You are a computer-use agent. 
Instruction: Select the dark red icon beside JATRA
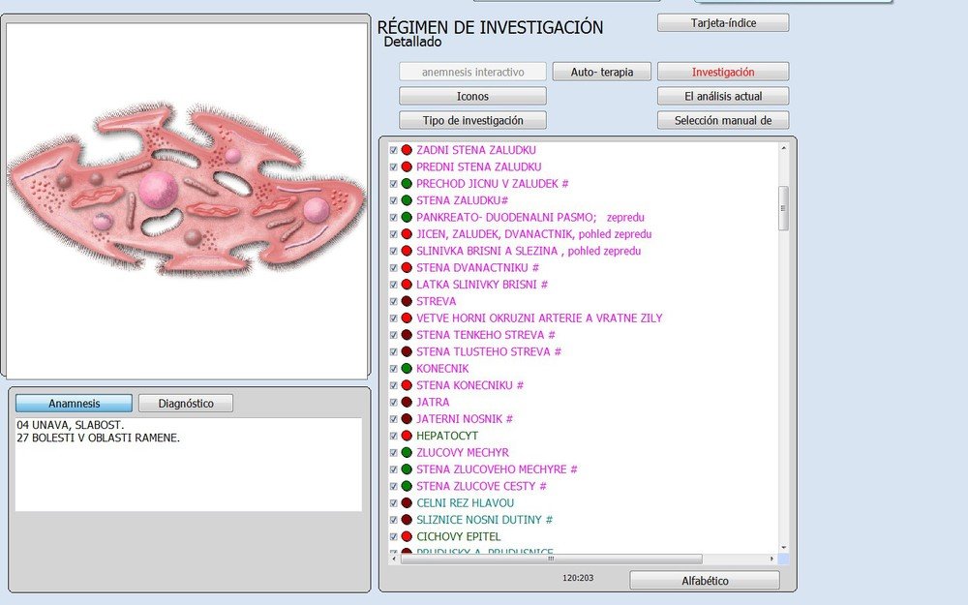point(405,402)
